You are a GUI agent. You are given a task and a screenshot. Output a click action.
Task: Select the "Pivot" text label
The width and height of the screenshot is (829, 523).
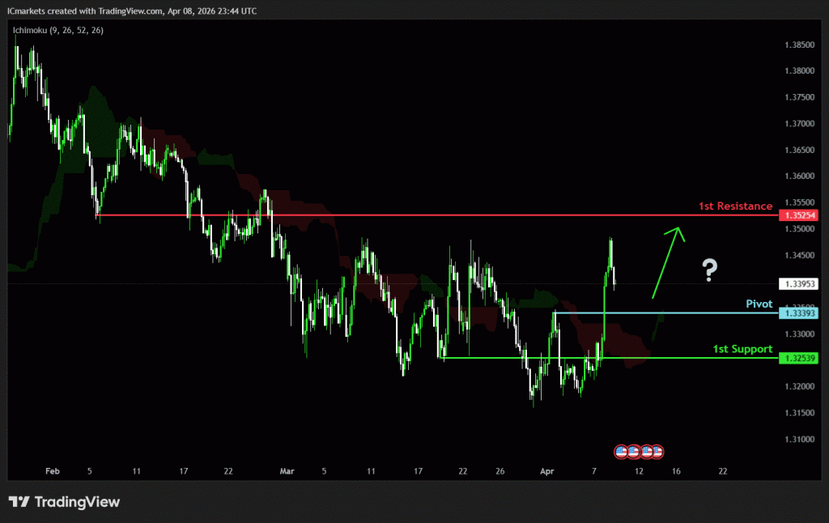[x=759, y=304]
